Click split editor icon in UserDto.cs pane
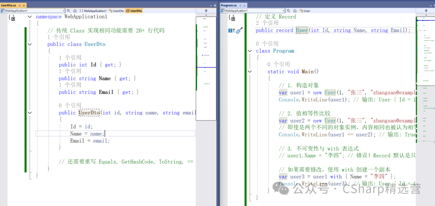This screenshot has height=206, width=435. [206, 10]
